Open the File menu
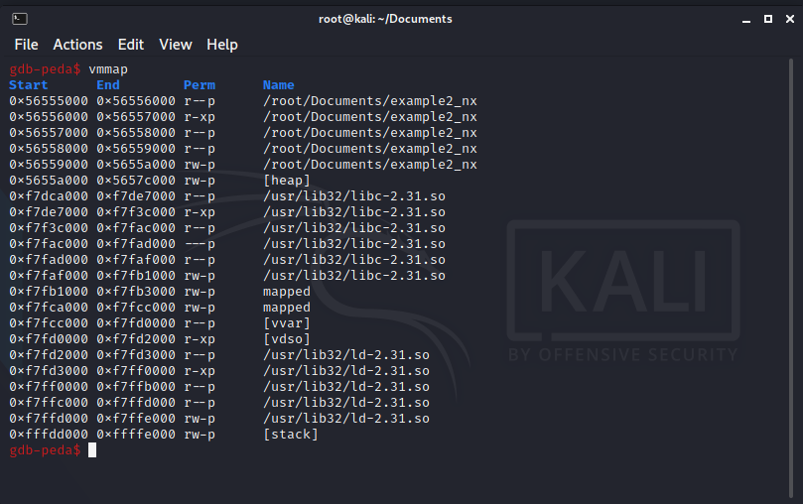803x504 pixels. pos(26,45)
